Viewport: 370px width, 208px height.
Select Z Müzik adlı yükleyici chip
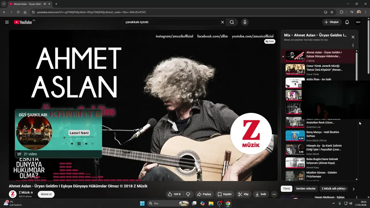334,189
